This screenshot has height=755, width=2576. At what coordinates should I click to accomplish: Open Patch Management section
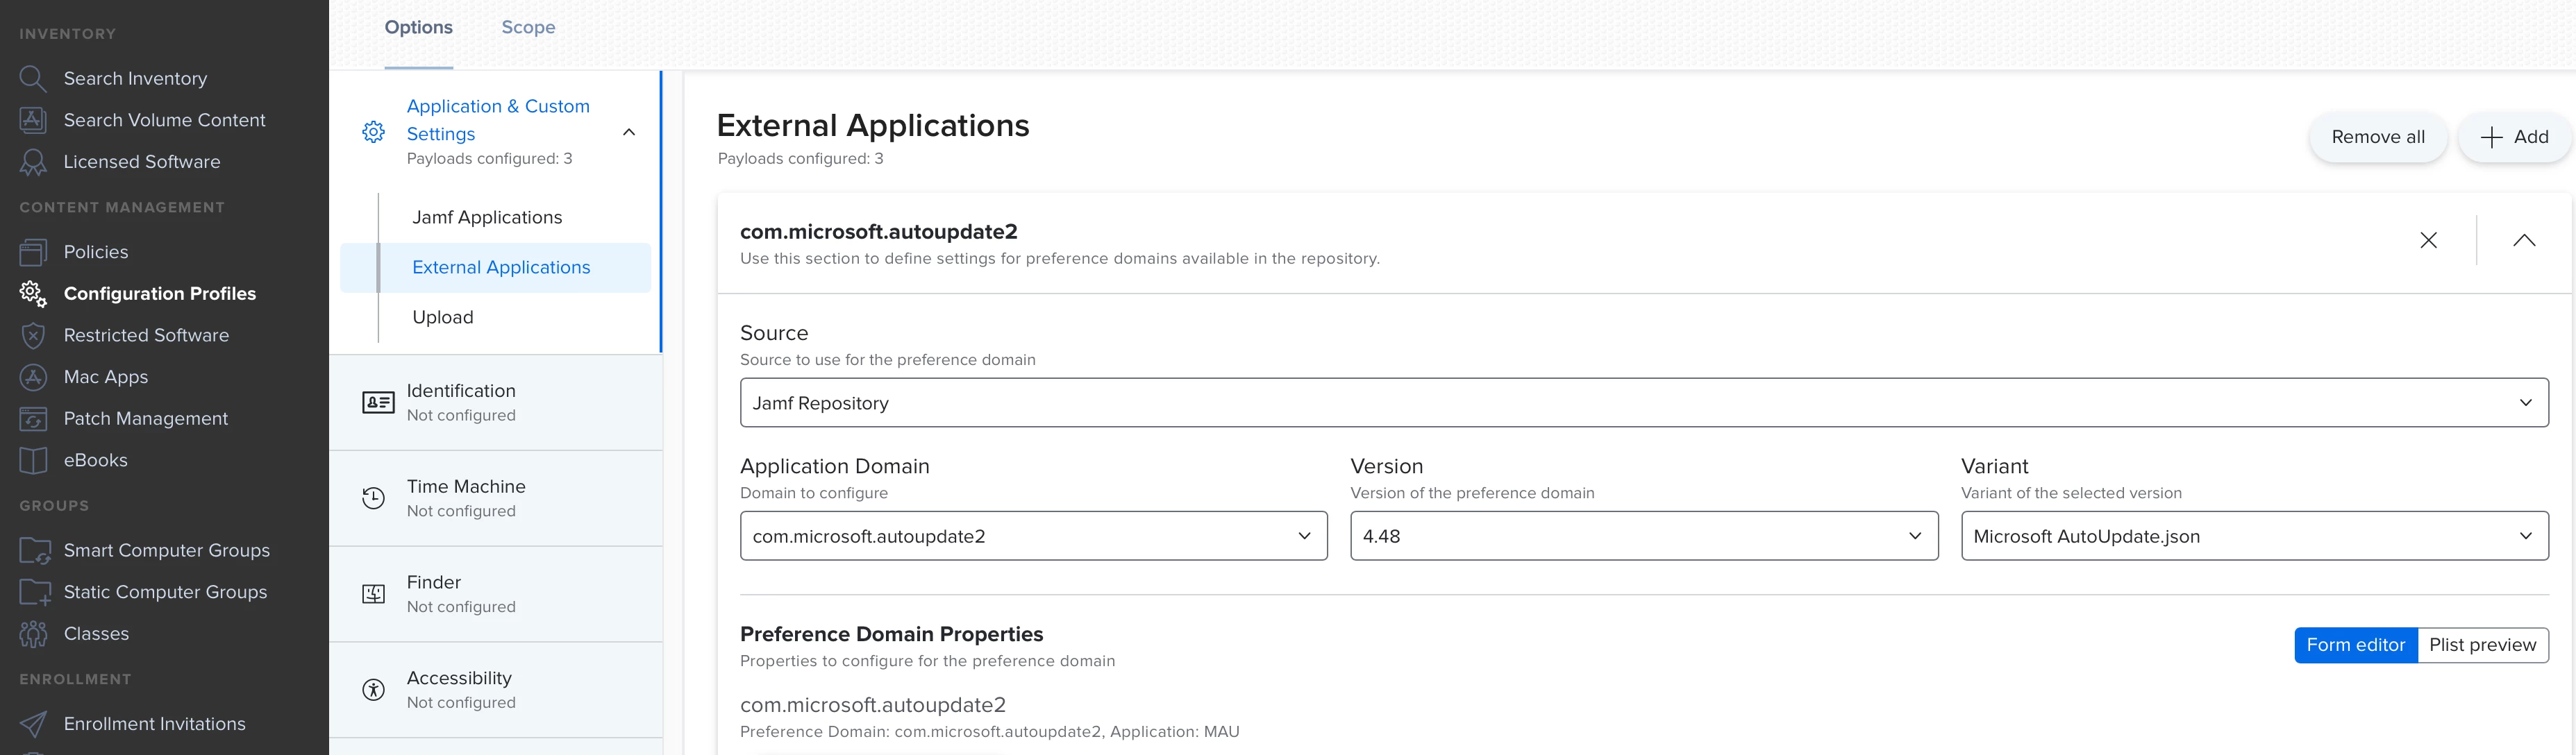146,419
